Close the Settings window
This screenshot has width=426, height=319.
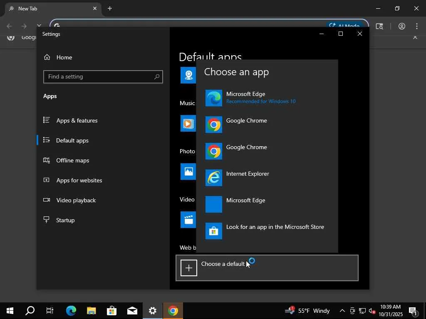[x=360, y=34]
